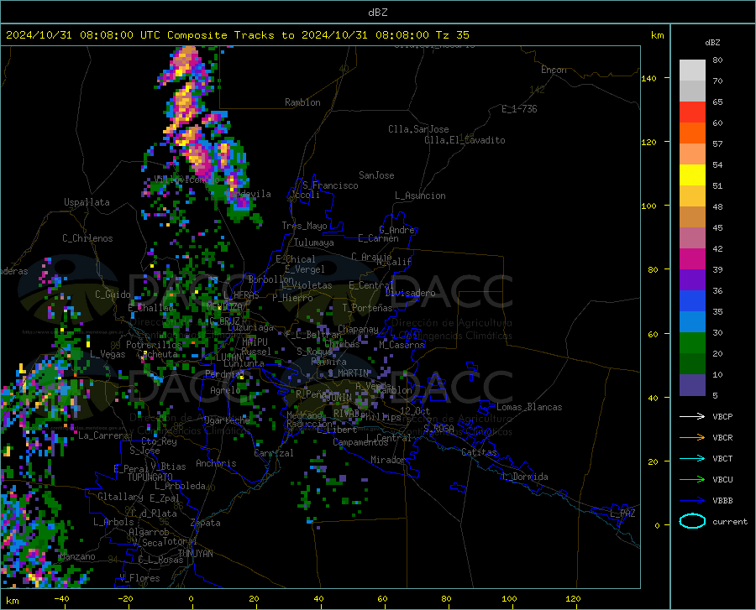
Task: Click the Mirador label
Action: click(x=387, y=460)
